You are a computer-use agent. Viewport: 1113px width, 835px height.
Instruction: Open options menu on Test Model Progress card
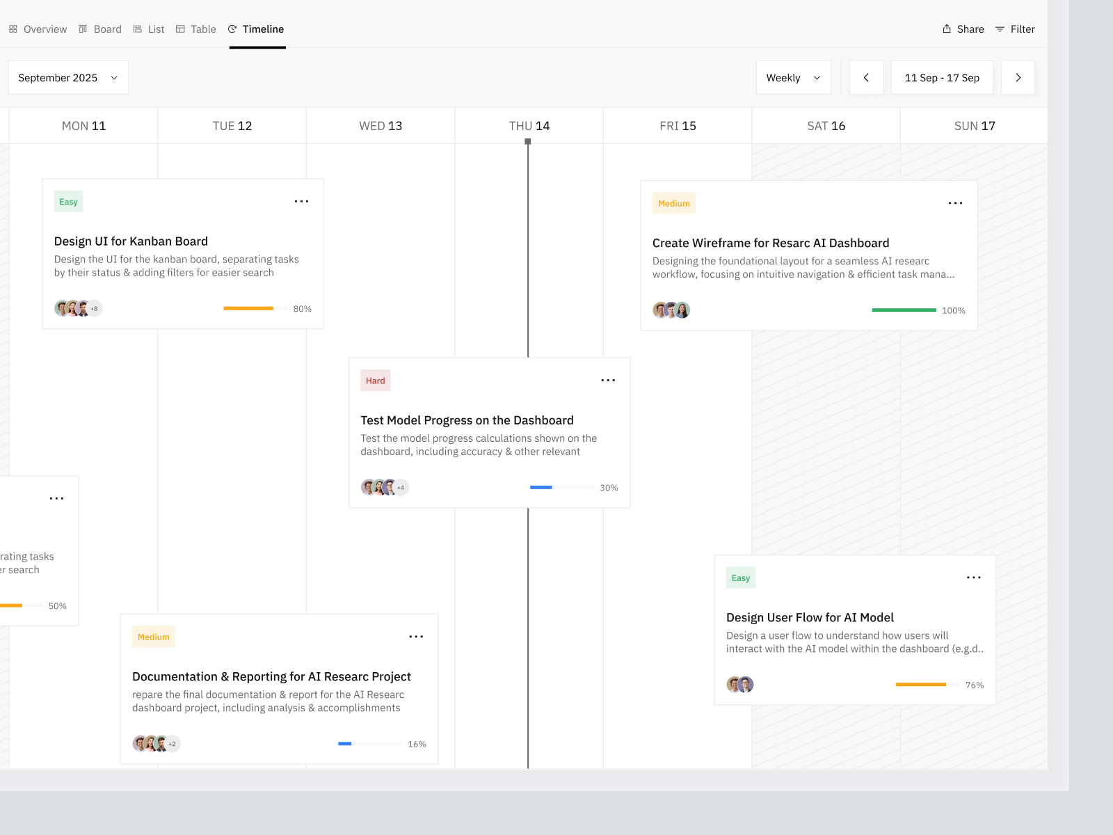click(608, 380)
